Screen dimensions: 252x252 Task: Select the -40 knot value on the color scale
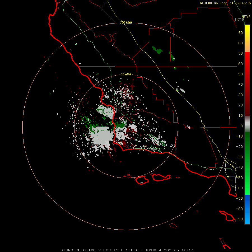click(x=239, y=167)
